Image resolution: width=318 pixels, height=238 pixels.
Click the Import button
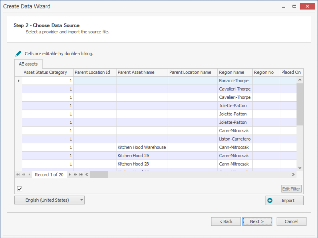284,201
